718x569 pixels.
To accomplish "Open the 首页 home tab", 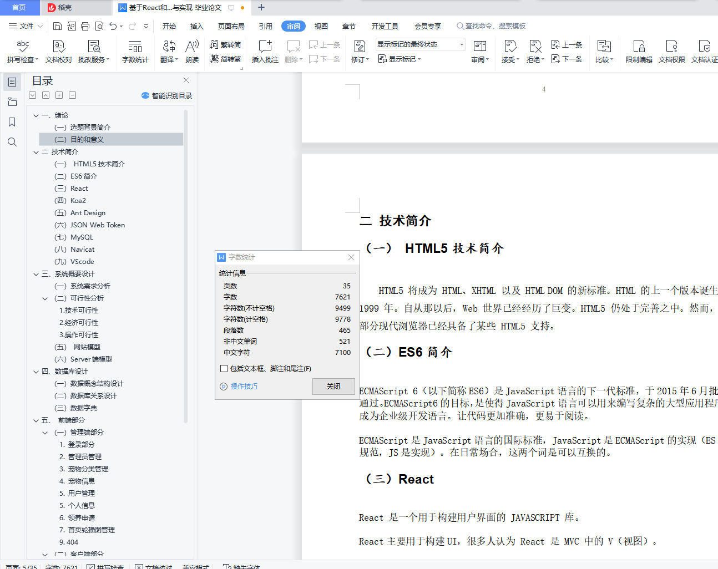I will (19, 8).
